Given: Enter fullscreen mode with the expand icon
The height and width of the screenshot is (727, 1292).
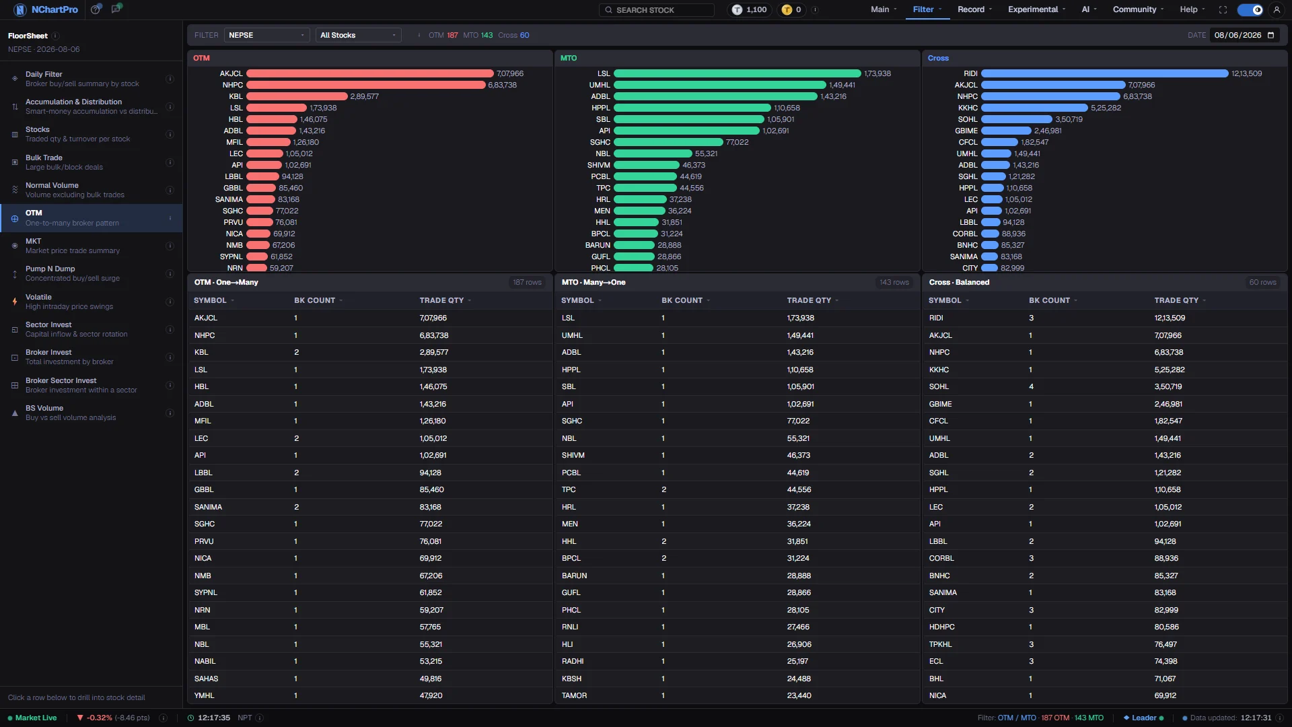Looking at the screenshot, I should tap(1223, 9).
